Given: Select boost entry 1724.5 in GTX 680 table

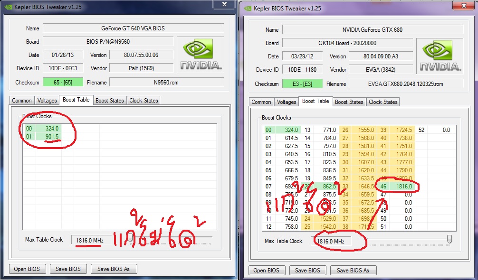Looking at the screenshot, I should point(402,130).
